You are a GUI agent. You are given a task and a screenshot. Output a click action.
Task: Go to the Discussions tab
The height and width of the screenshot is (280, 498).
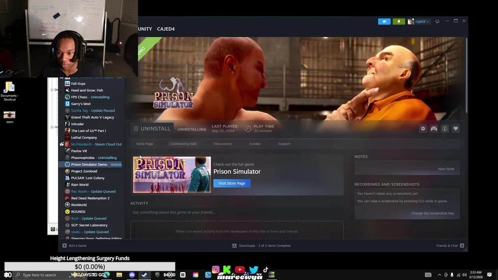(x=223, y=144)
